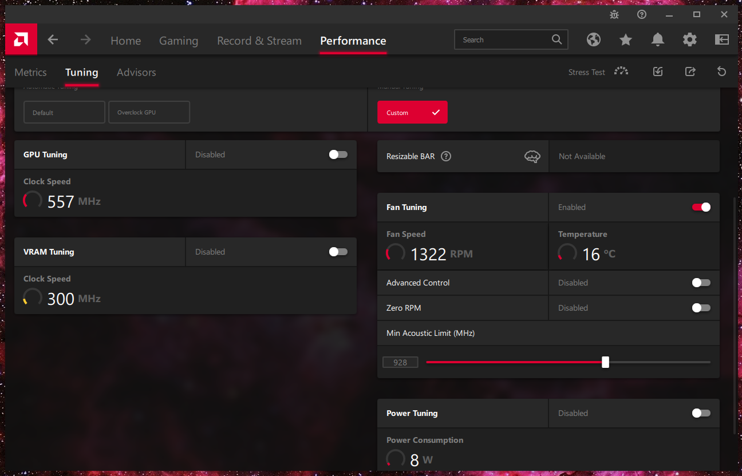Image resolution: width=742 pixels, height=476 pixels.
Task: Enable the GPU Tuning toggle
Action: pyautogui.click(x=338, y=154)
